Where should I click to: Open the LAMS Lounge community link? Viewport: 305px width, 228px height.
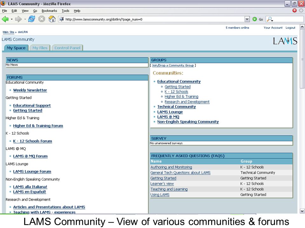[170, 112]
